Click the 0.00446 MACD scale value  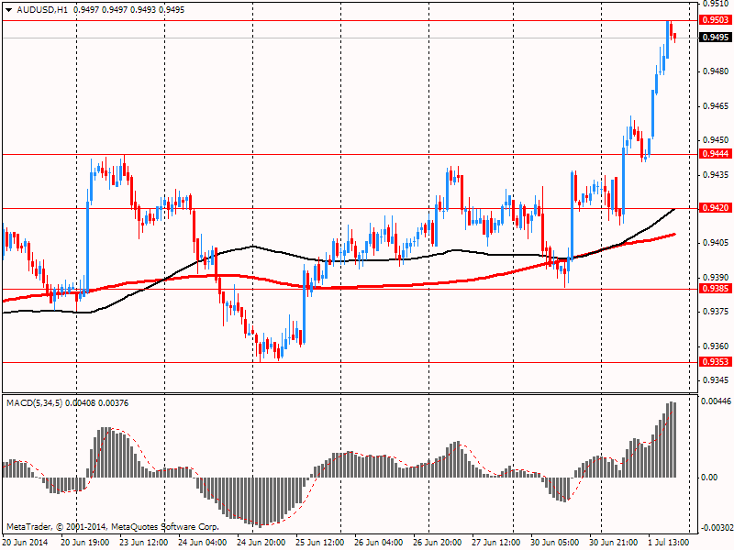point(717,401)
